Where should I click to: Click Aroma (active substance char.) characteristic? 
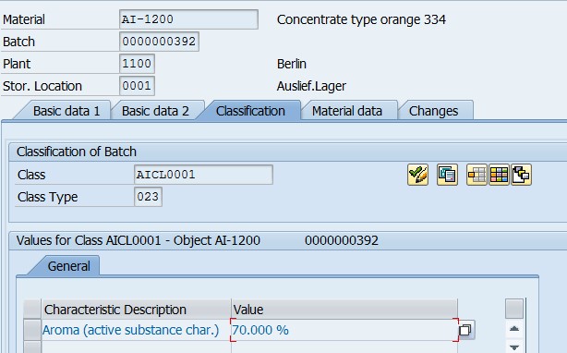(x=130, y=330)
